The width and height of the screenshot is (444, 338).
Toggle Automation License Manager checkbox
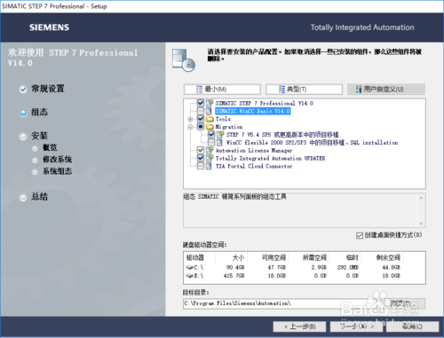pyautogui.click(x=201, y=150)
